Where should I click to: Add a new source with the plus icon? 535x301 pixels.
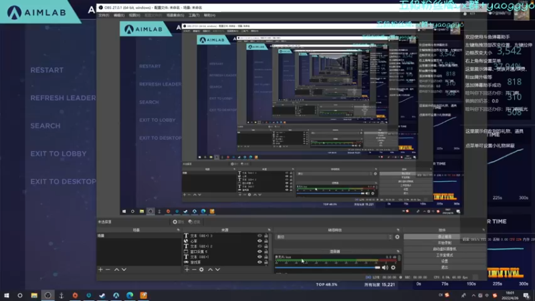(x=187, y=270)
